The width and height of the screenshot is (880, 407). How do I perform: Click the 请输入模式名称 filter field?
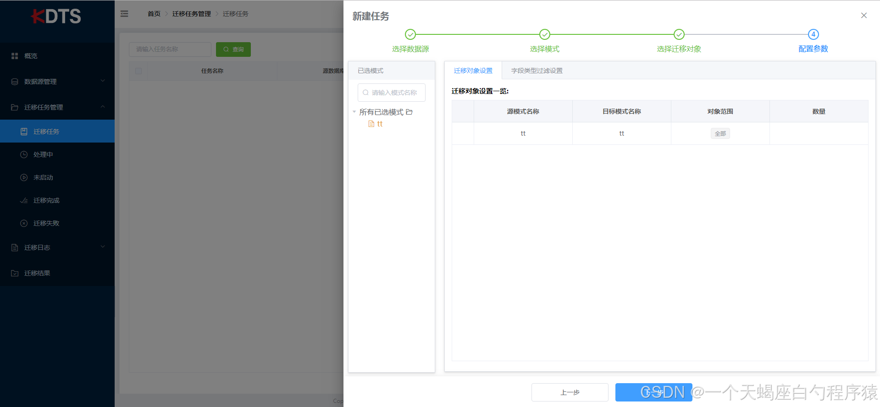[x=392, y=93]
